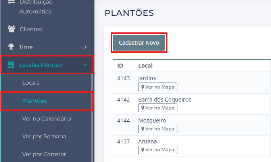
Task: Open Ver no Calendário view
Action: (x=46, y=119)
